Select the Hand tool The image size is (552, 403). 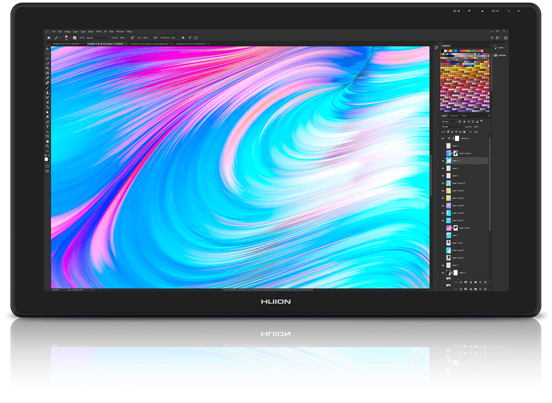(x=47, y=141)
